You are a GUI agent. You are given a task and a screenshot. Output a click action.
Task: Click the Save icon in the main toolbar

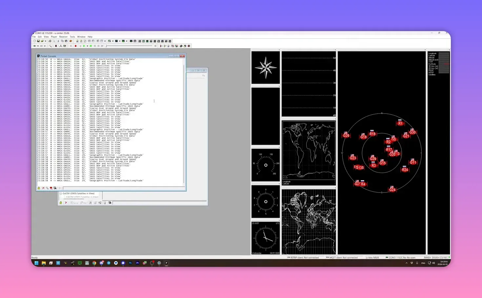click(38, 41)
